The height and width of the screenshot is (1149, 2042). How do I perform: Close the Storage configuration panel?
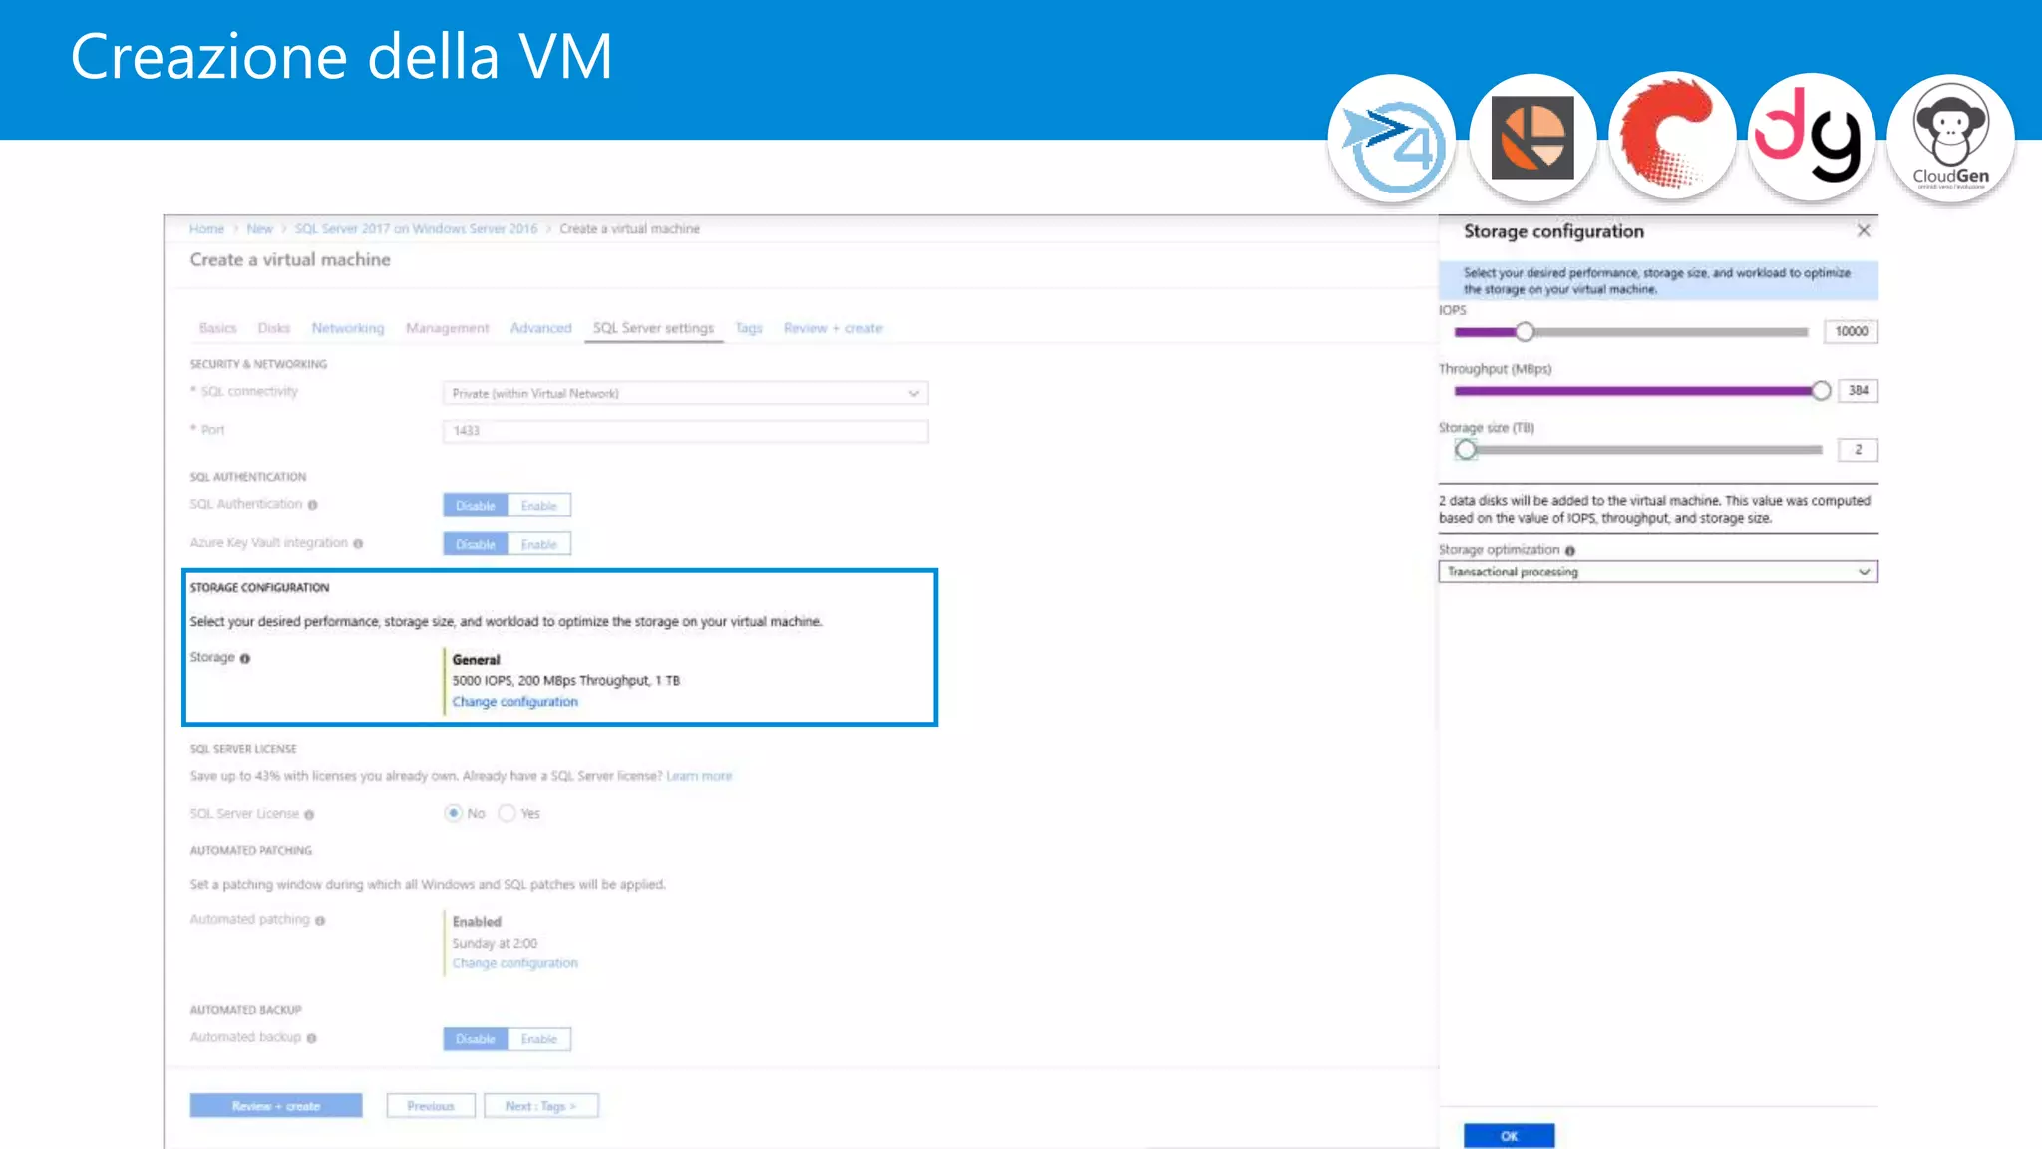[x=1863, y=231]
